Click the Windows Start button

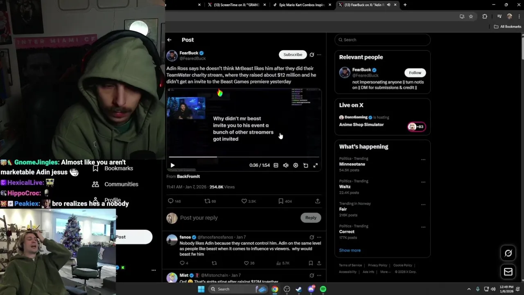(x=201, y=289)
